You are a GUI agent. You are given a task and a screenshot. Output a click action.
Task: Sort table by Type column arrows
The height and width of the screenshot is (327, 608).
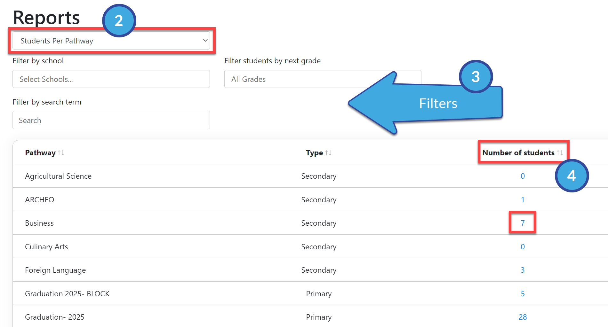pos(328,153)
